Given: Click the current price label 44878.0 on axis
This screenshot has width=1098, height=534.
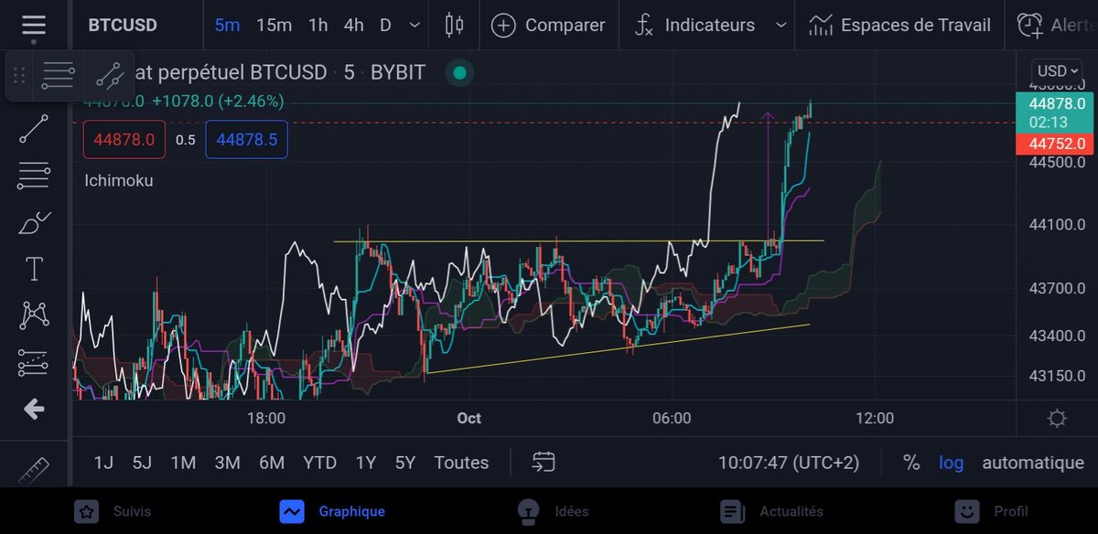Looking at the screenshot, I should coord(1053,104).
